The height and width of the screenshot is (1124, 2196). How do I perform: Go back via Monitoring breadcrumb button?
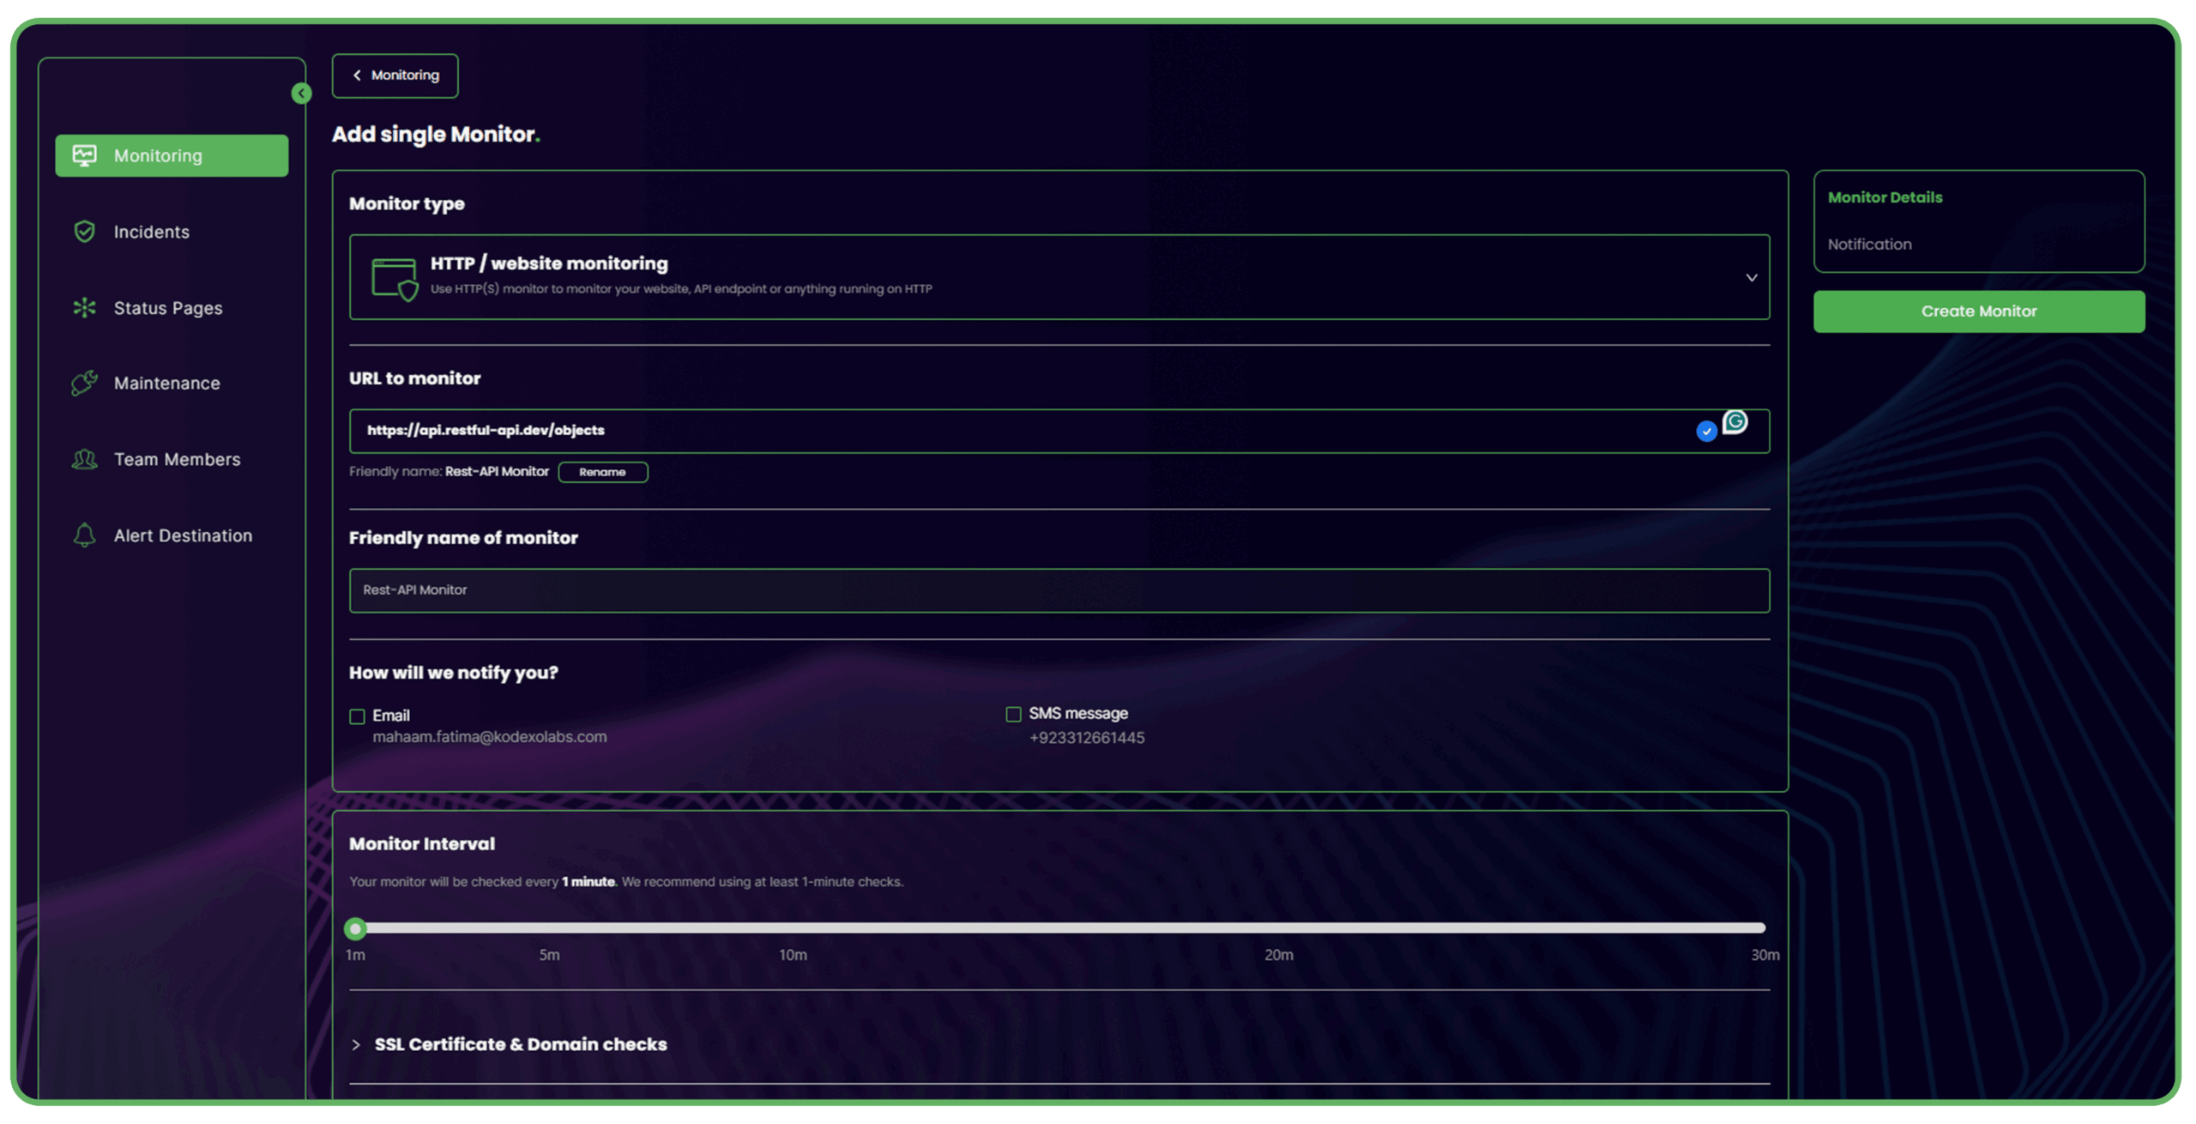pos(395,76)
